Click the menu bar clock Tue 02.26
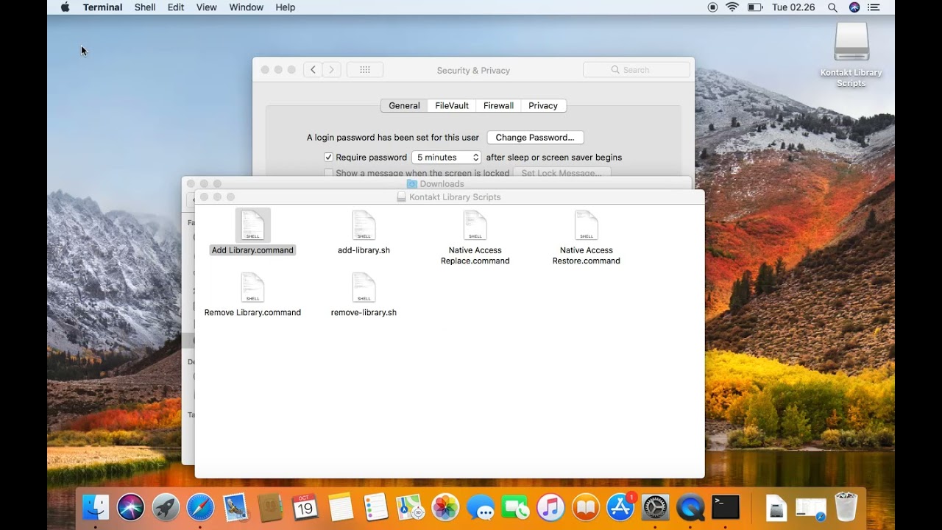This screenshot has width=942, height=530. pos(793,7)
